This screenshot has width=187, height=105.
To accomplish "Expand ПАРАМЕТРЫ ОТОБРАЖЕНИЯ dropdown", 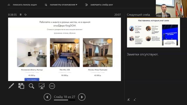I will click(x=64, y=5).
